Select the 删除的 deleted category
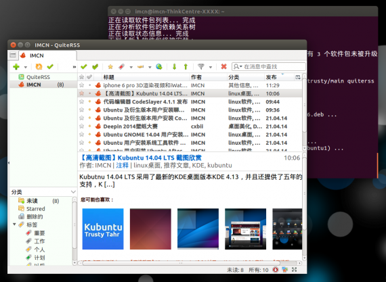Screen dimensions: 386x282 click(30, 216)
